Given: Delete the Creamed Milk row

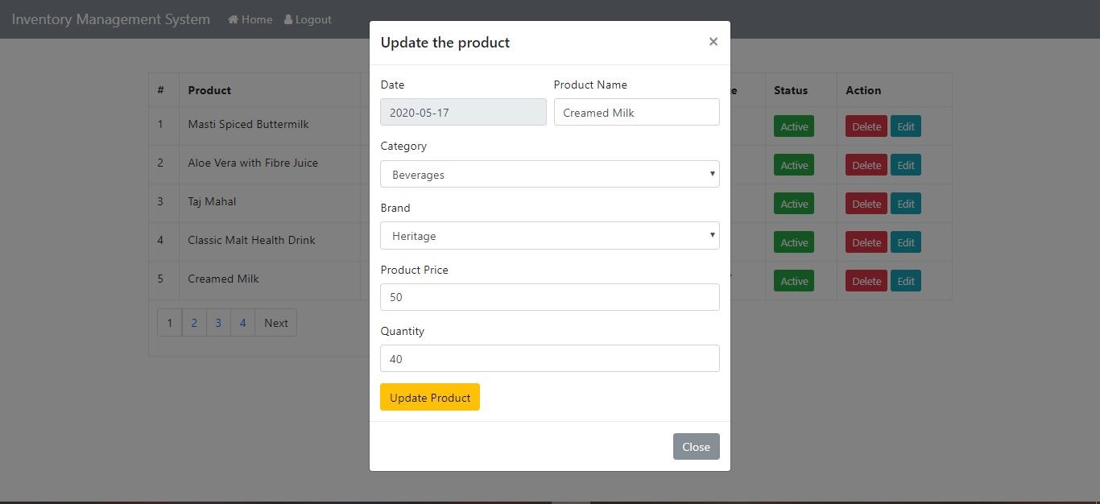Looking at the screenshot, I should pyautogui.click(x=866, y=281).
